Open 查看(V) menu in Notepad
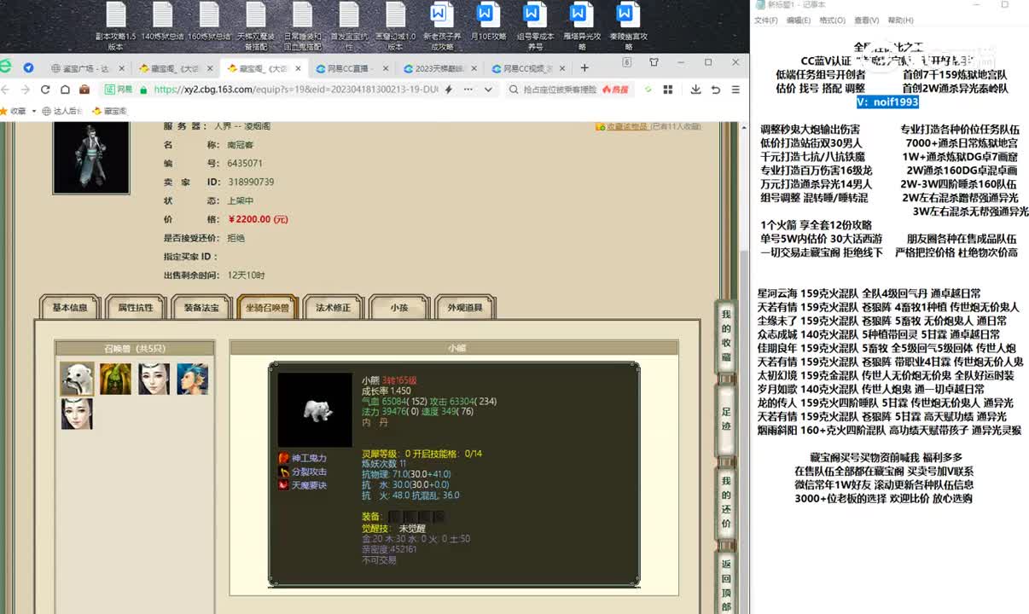Viewport: 1029px width, 614px height. click(x=866, y=20)
